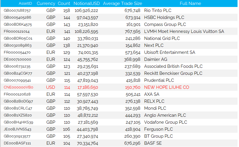Click the NotionalUSD column header
This screenshot has height=147, width=239.
point(87,3)
